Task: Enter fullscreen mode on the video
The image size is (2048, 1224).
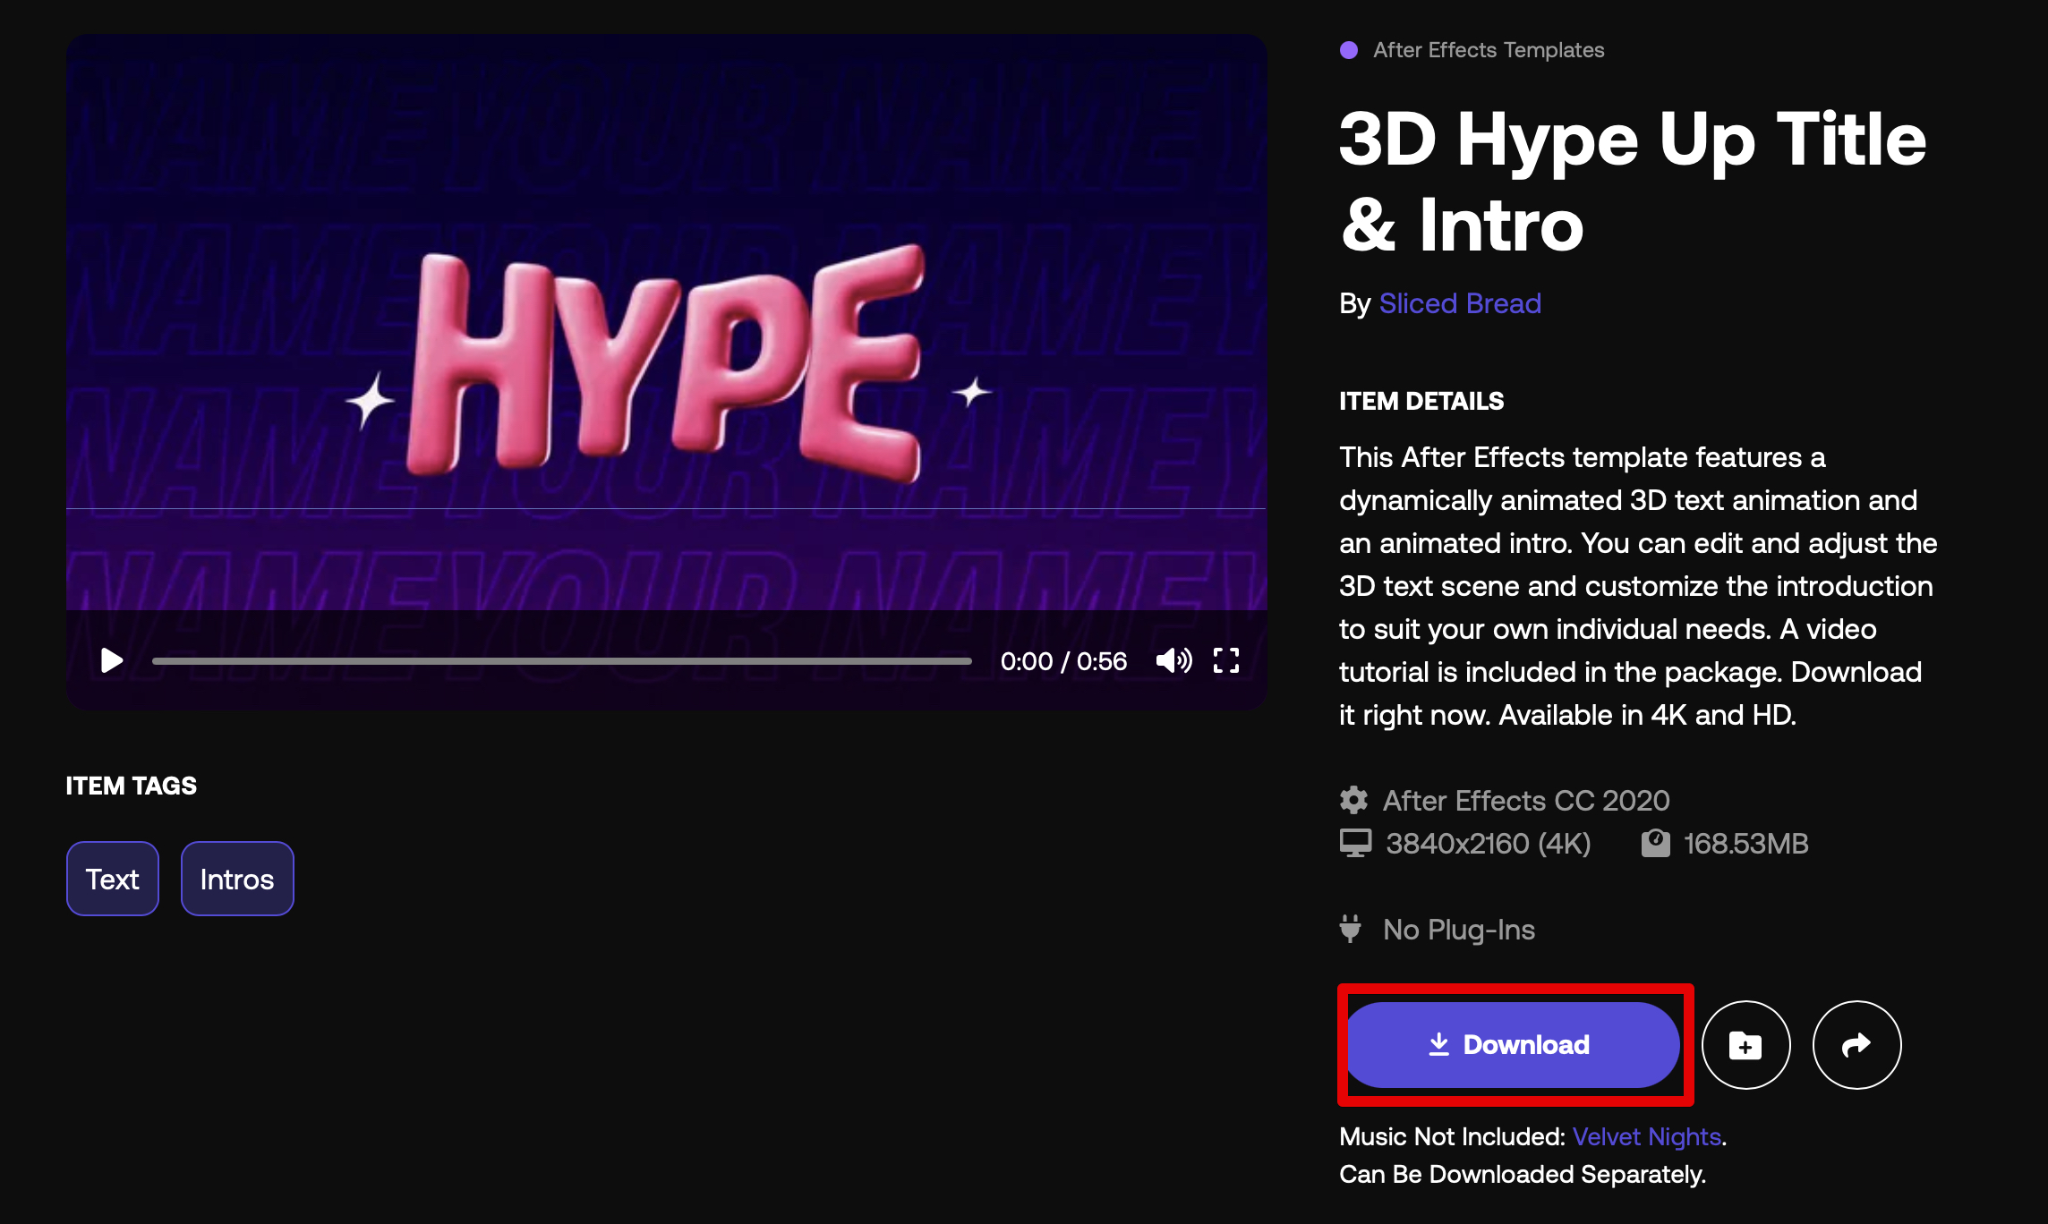Action: (x=1226, y=661)
